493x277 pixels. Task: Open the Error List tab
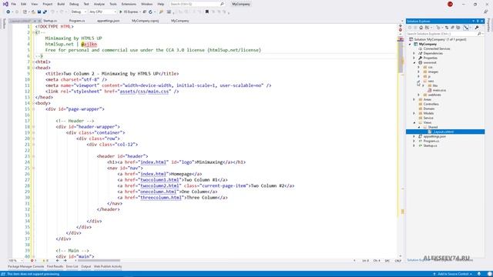point(72,267)
